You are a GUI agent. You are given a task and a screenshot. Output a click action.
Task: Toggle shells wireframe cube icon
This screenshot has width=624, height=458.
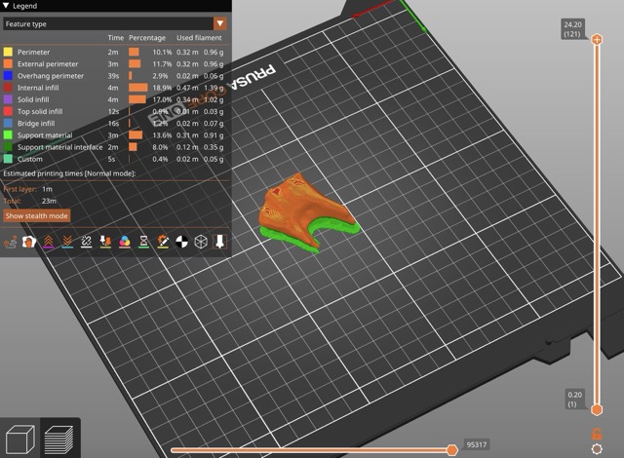click(201, 241)
